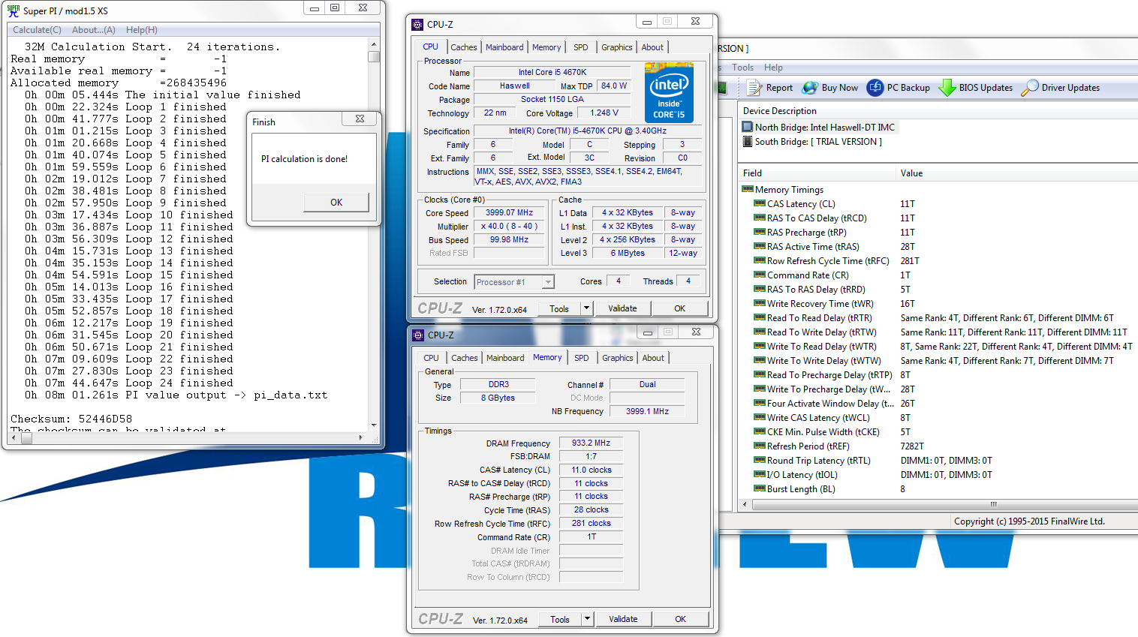1138x637 pixels.
Task: Open the Help(H) menu in Super PI
Action: click(142, 30)
